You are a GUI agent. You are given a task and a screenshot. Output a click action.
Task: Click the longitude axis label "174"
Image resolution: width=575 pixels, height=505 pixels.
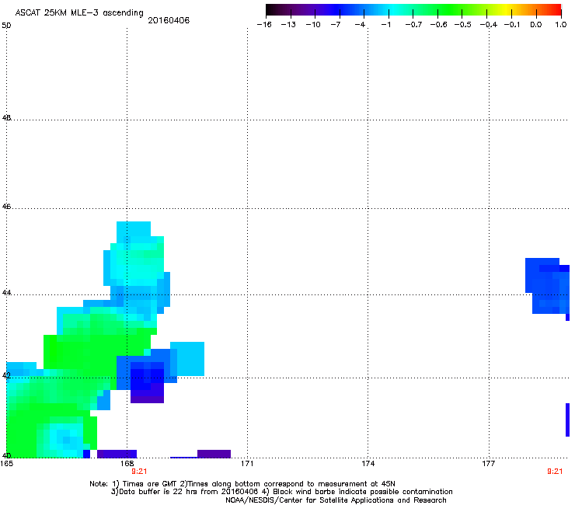point(368,464)
